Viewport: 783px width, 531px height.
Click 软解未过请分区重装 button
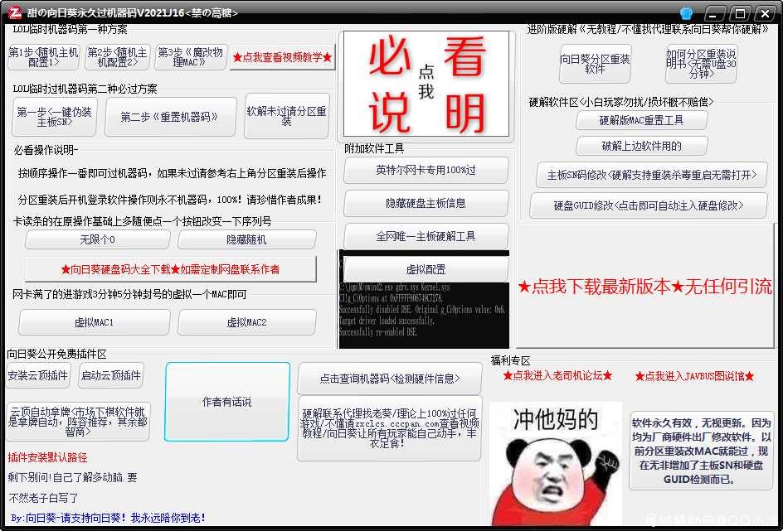(x=287, y=116)
